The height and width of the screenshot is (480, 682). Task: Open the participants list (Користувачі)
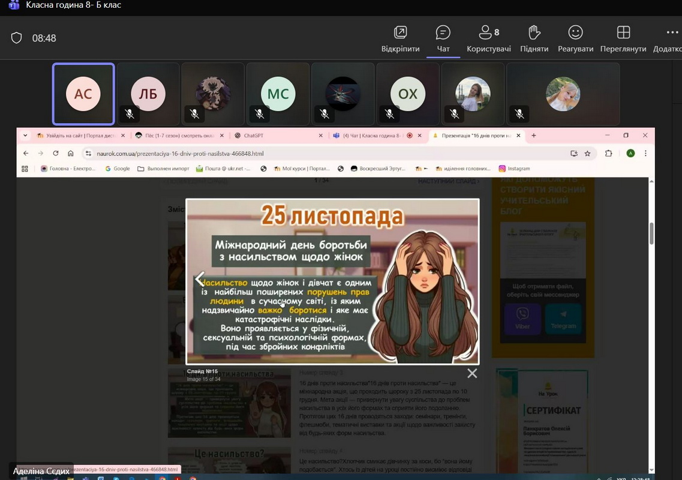(489, 38)
